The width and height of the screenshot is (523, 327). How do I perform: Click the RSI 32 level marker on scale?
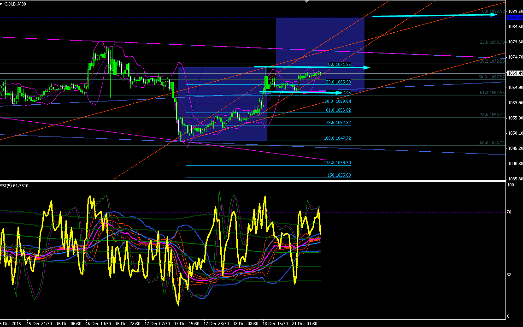509,275
